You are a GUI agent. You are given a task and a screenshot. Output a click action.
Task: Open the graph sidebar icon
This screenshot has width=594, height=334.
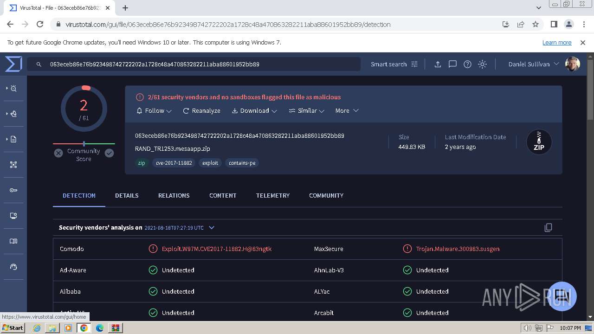coord(13,165)
